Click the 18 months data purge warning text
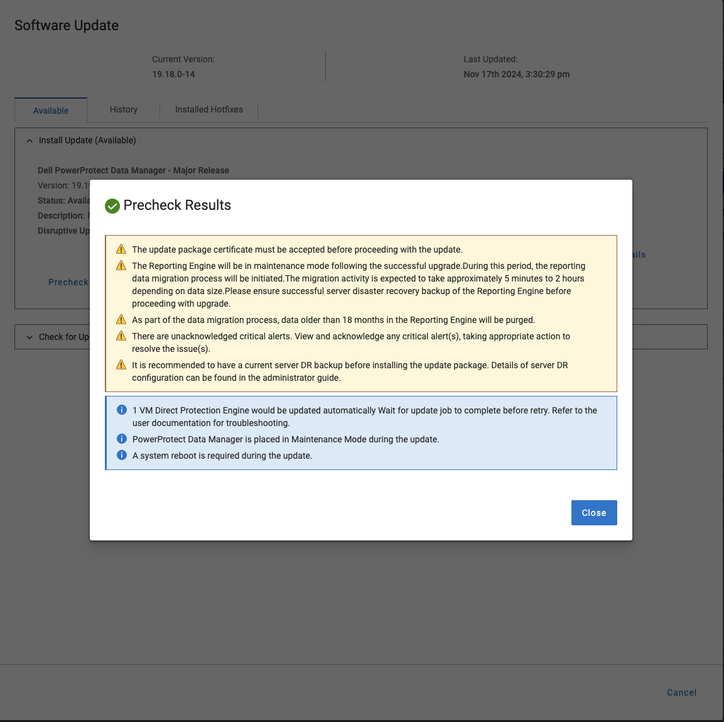 point(333,320)
